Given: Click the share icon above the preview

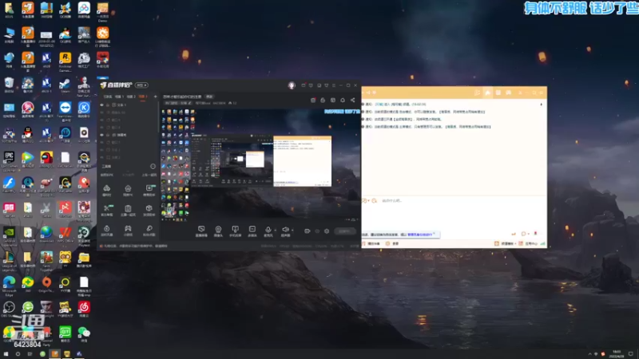Looking at the screenshot, I should (x=352, y=101).
